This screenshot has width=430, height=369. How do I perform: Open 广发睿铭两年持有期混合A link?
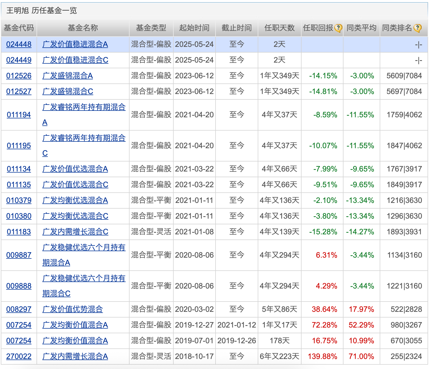click(x=84, y=115)
